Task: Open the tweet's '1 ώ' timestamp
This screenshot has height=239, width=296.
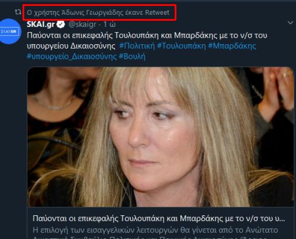Action: [110, 24]
